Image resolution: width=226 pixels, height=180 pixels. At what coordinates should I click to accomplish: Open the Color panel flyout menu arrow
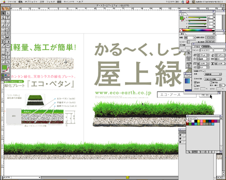click(213, 14)
